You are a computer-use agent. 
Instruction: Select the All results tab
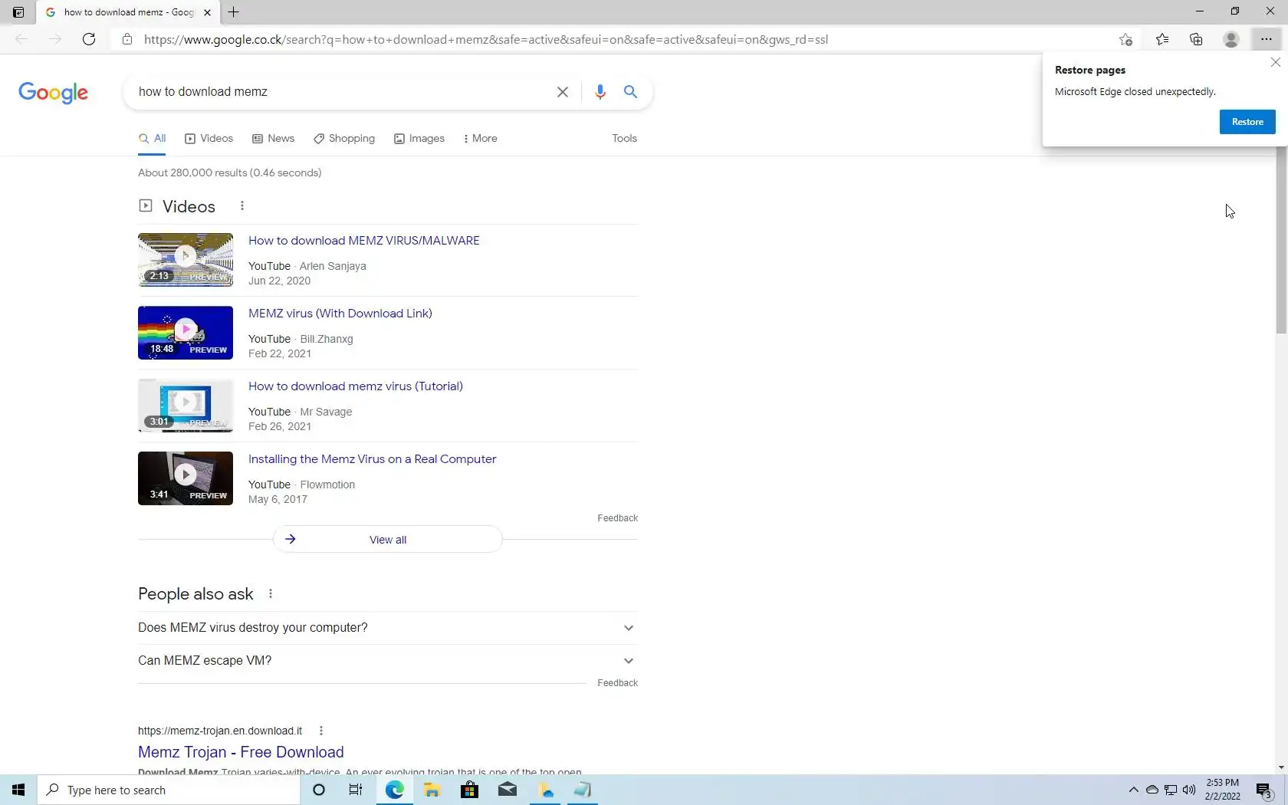click(x=153, y=139)
